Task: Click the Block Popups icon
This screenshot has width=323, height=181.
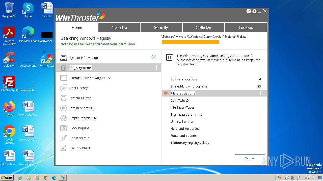Action: (63, 128)
